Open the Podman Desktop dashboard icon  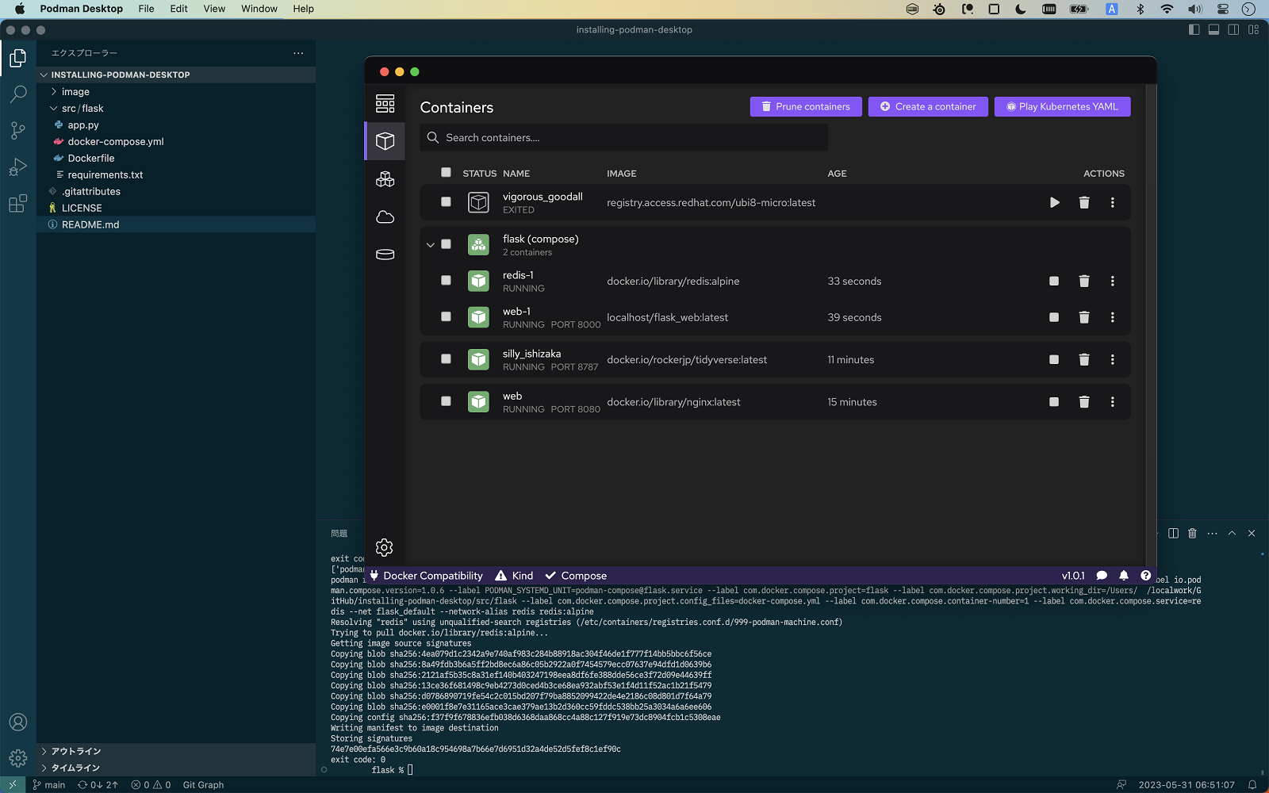click(385, 103)
